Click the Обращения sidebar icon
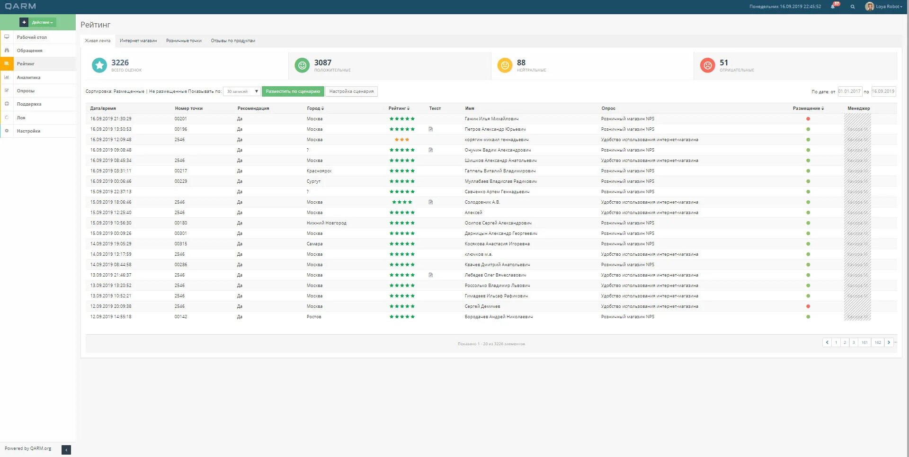 point(7,50)
